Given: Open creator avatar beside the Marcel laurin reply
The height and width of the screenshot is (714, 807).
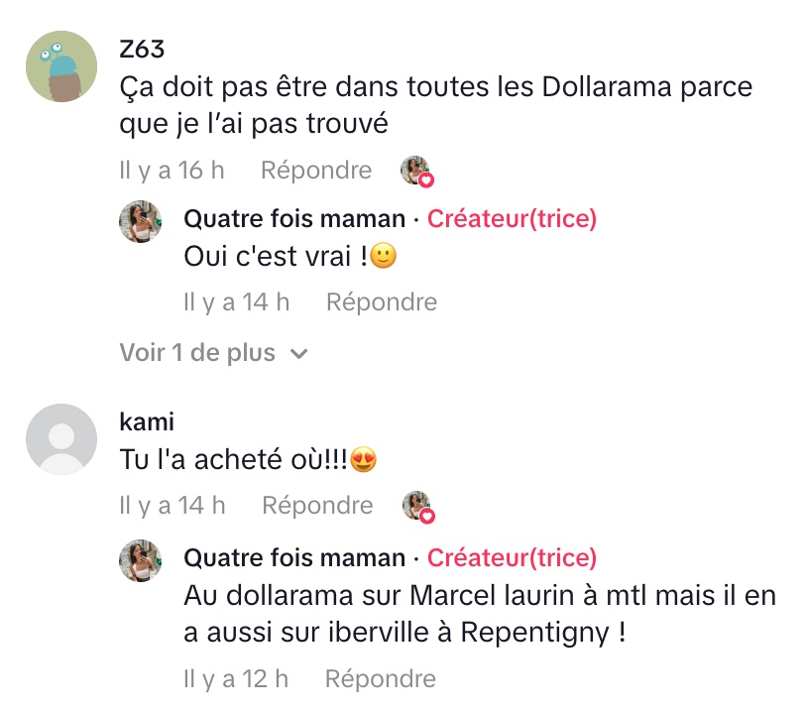Looking at the screenshot, I should [141, 560].
